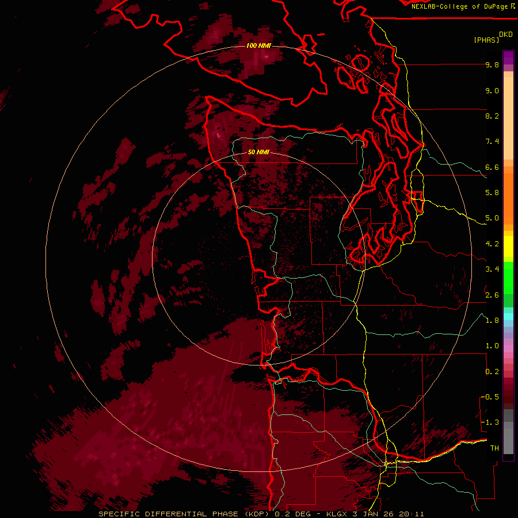
Task: Click the "SPECIFIC DIFFERENTIAL PHASE" title text
Action: (x=168, y=514)
